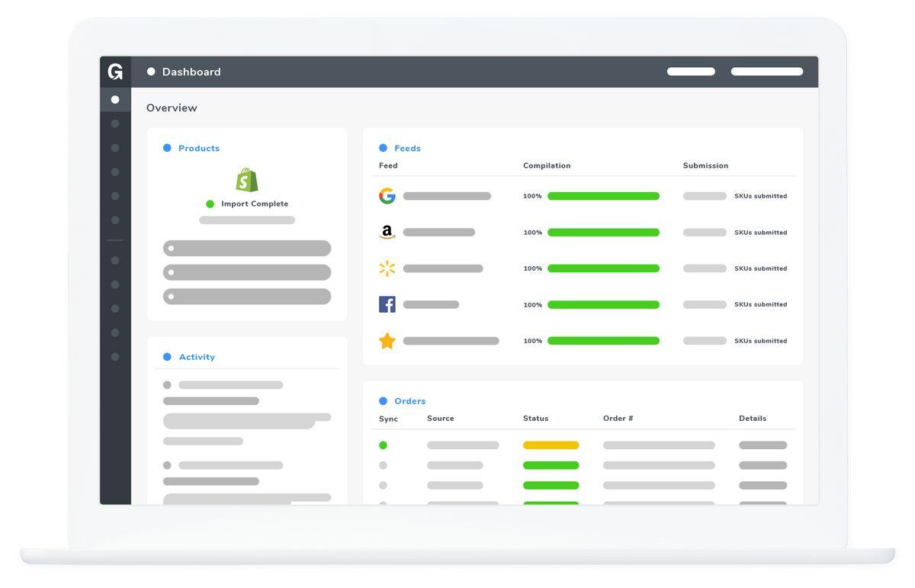Click the shorter white pill button in header
915x588 pixels.
tap(691, 72)
